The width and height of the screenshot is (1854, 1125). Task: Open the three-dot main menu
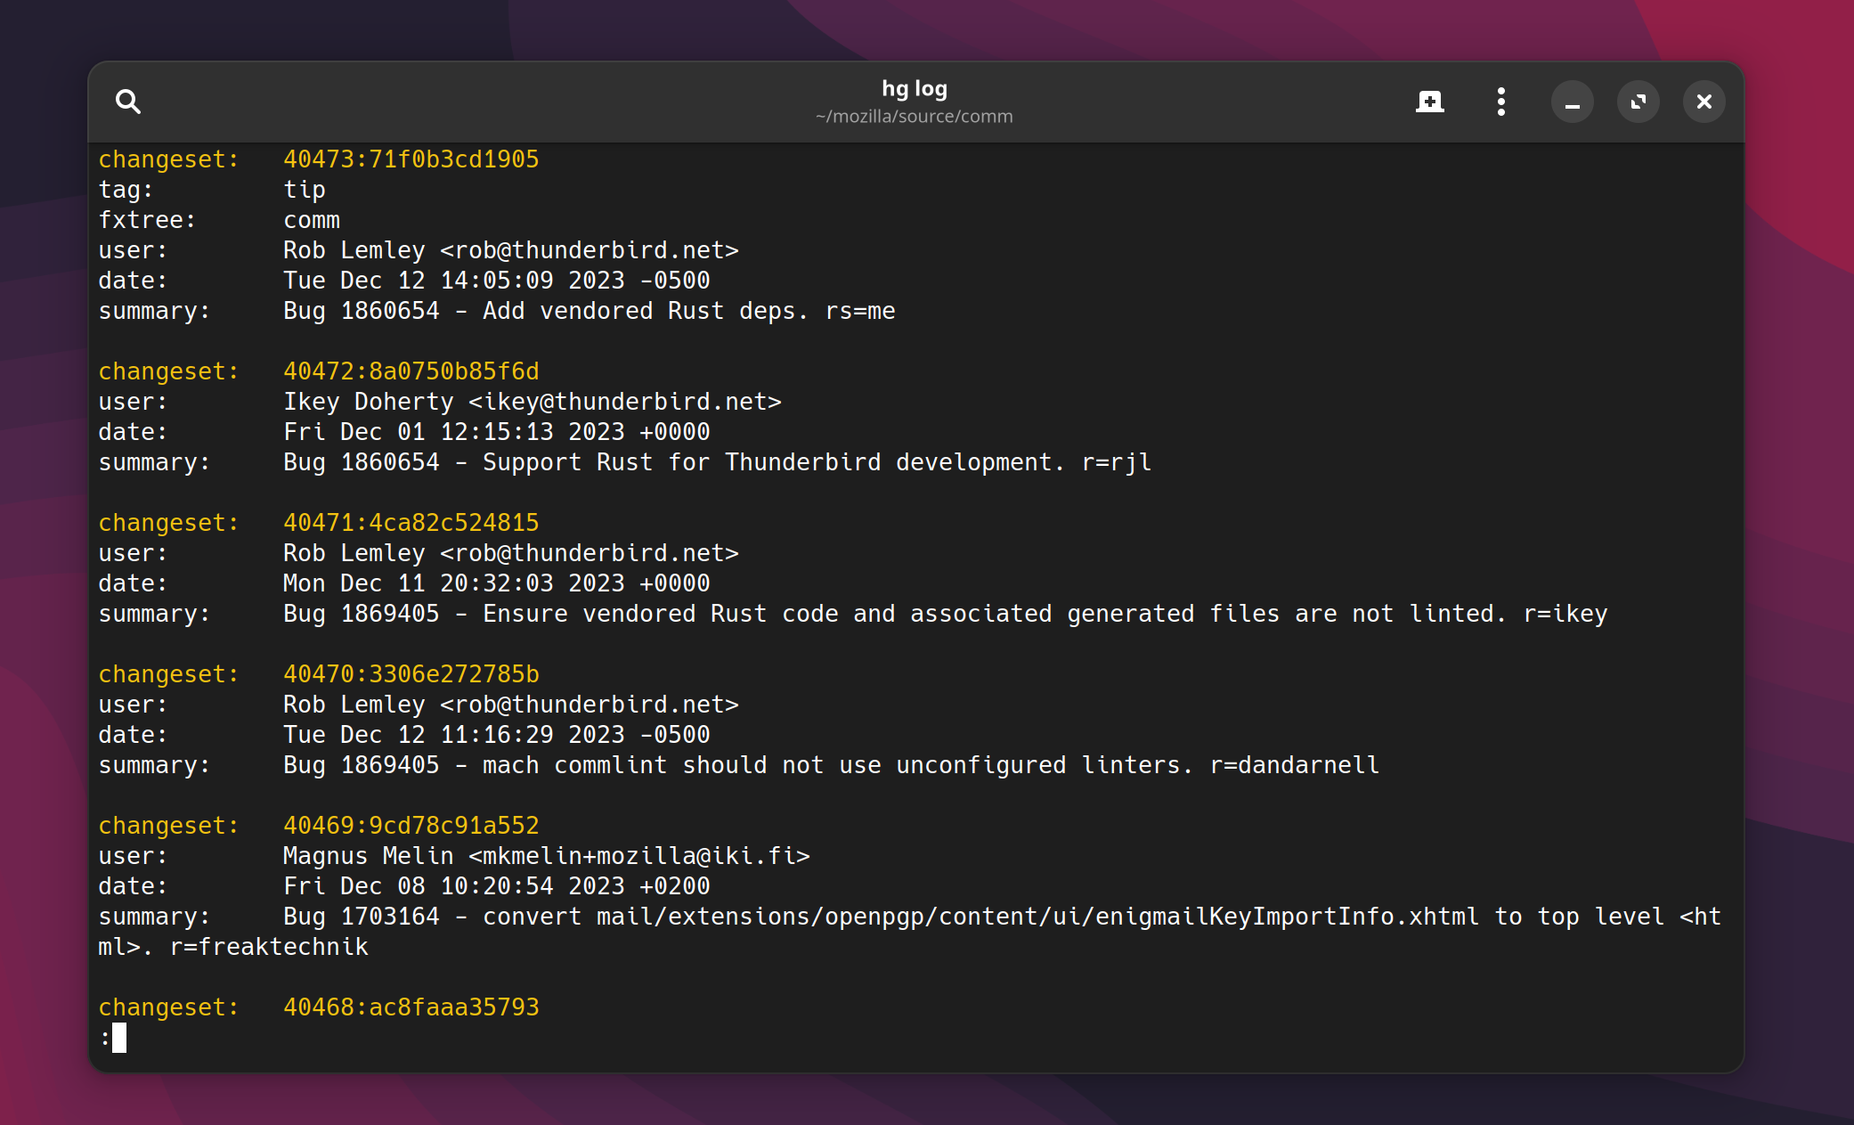pos(1501,102)
